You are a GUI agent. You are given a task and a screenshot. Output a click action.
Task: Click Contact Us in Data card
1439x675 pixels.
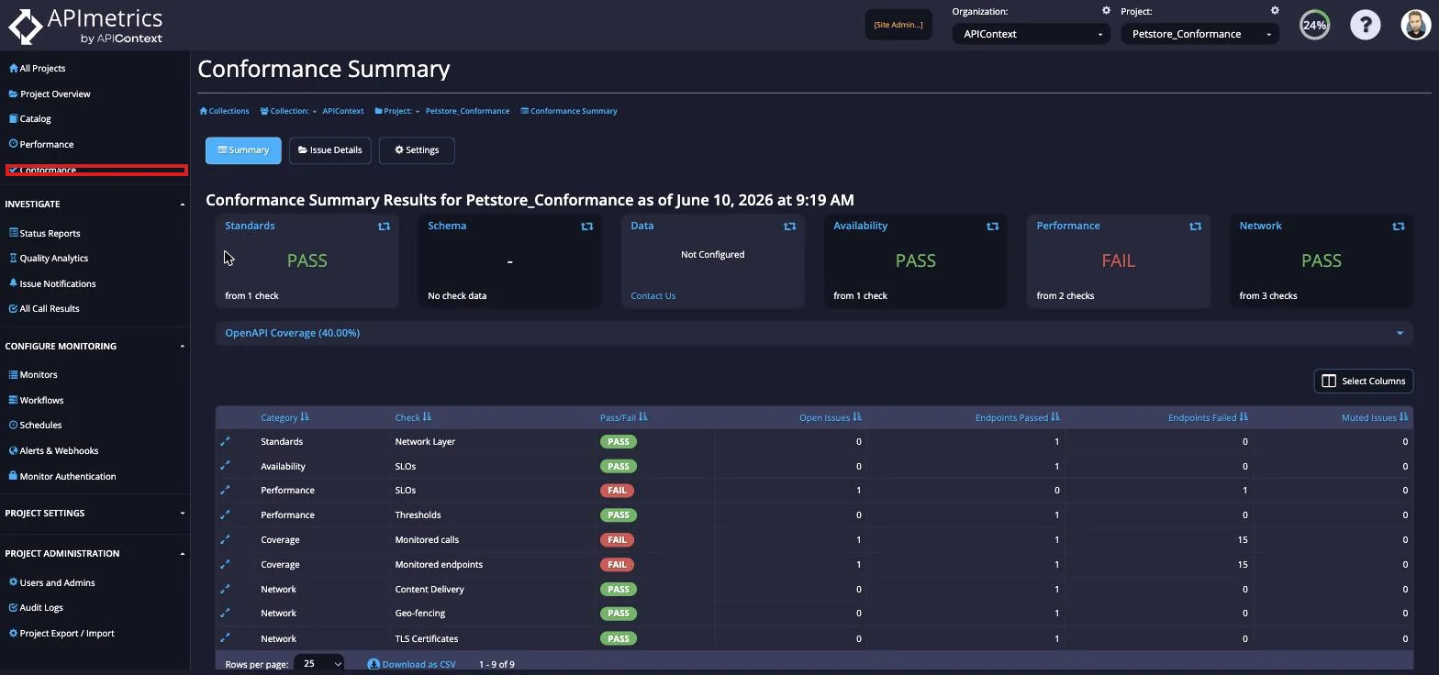653,295
